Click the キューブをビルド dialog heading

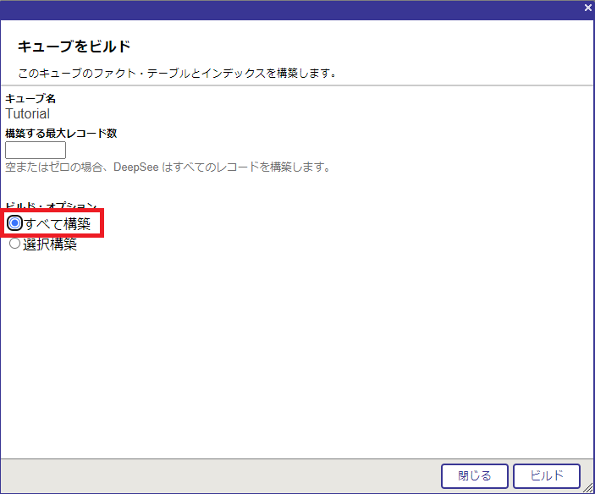74,46
